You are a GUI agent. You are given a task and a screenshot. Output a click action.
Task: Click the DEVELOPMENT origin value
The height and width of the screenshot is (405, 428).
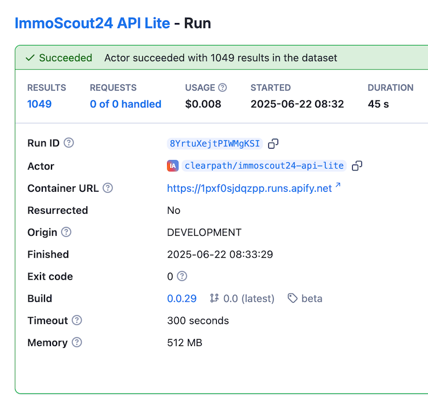click(x=204, y=232)
